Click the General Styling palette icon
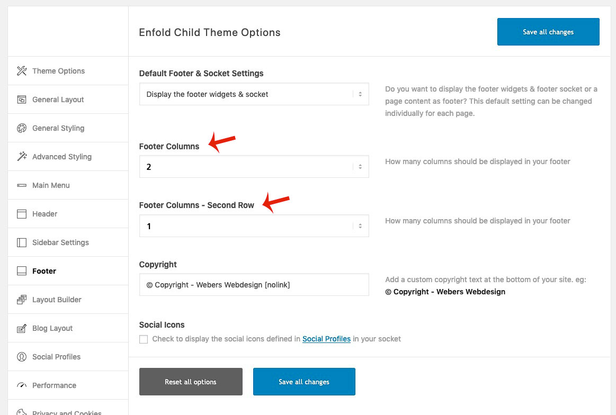Screen dimensions: 616x415 [22, 128]
